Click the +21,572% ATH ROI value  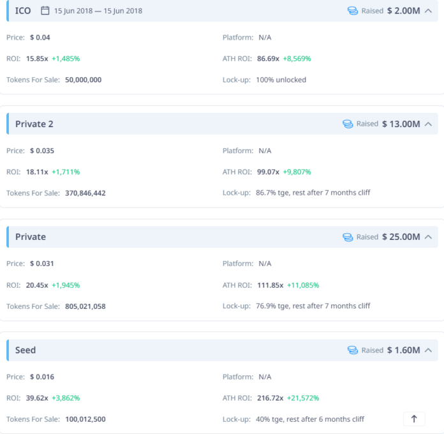click(x=303, y=398)
